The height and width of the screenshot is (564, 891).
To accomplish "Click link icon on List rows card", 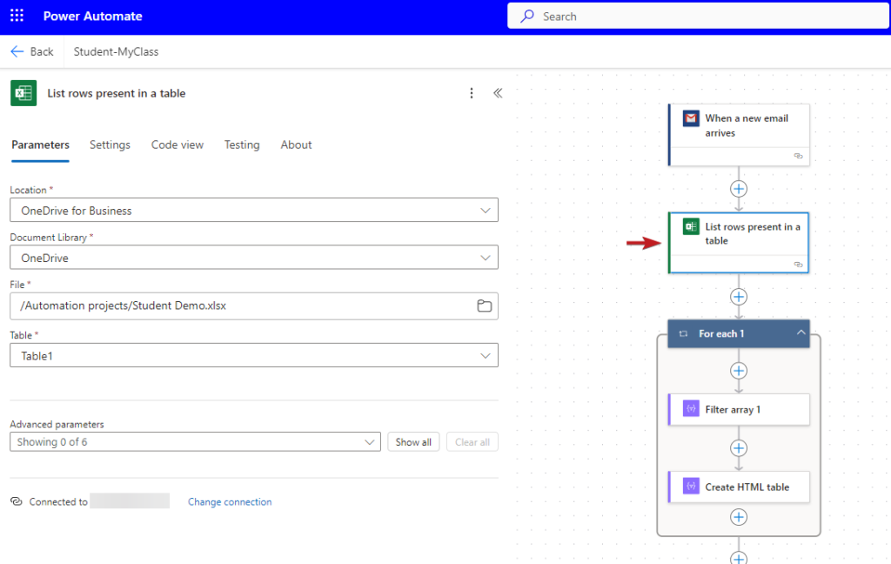I will (799, 265).
